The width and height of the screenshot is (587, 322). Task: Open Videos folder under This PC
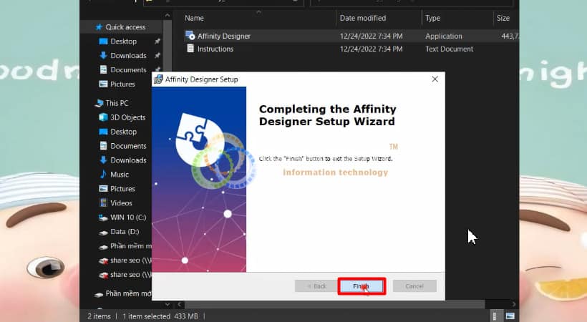tap(121, 203)
